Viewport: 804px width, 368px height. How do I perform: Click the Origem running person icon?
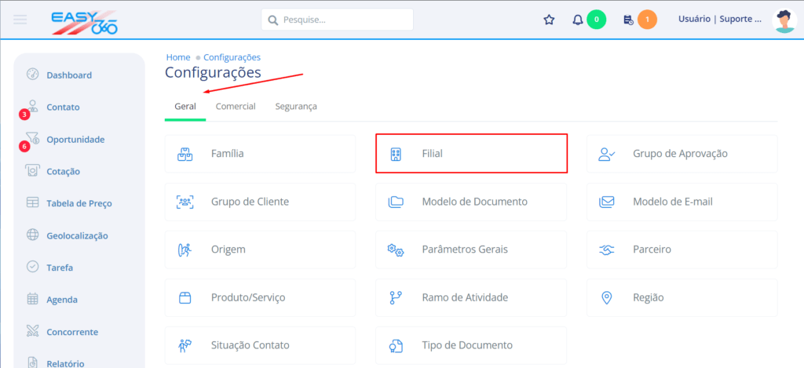[185, 250]
